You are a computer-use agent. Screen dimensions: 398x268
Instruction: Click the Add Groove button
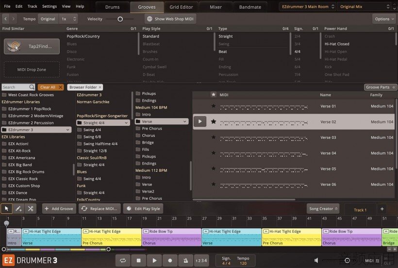(59, 209)
